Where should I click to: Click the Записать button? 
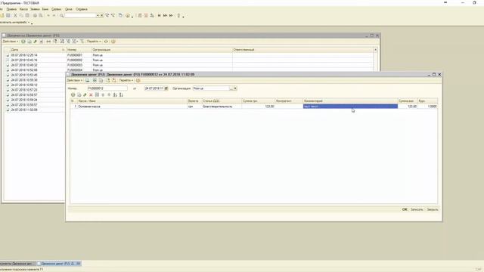[x=417, y=210]
